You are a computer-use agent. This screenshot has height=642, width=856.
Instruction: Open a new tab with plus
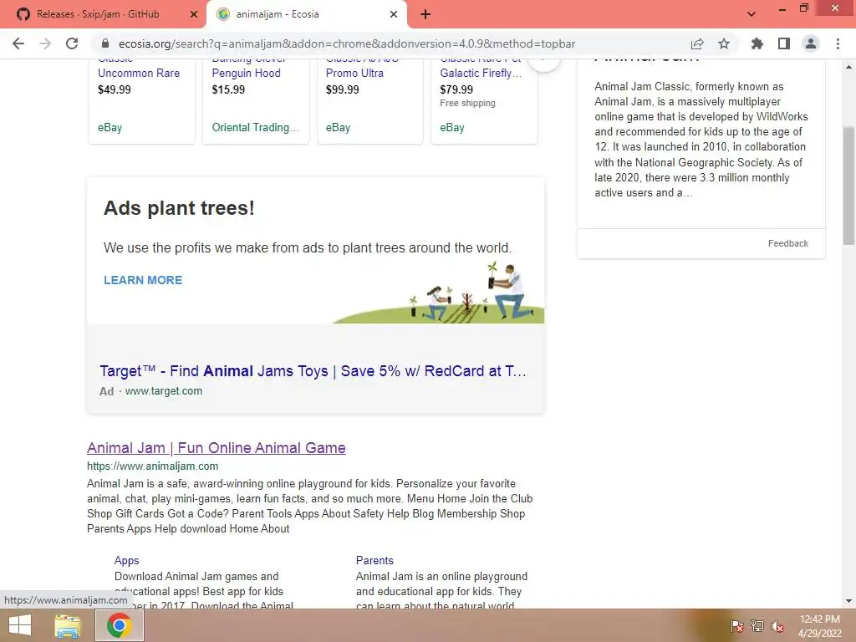click(x=425, y=15)
